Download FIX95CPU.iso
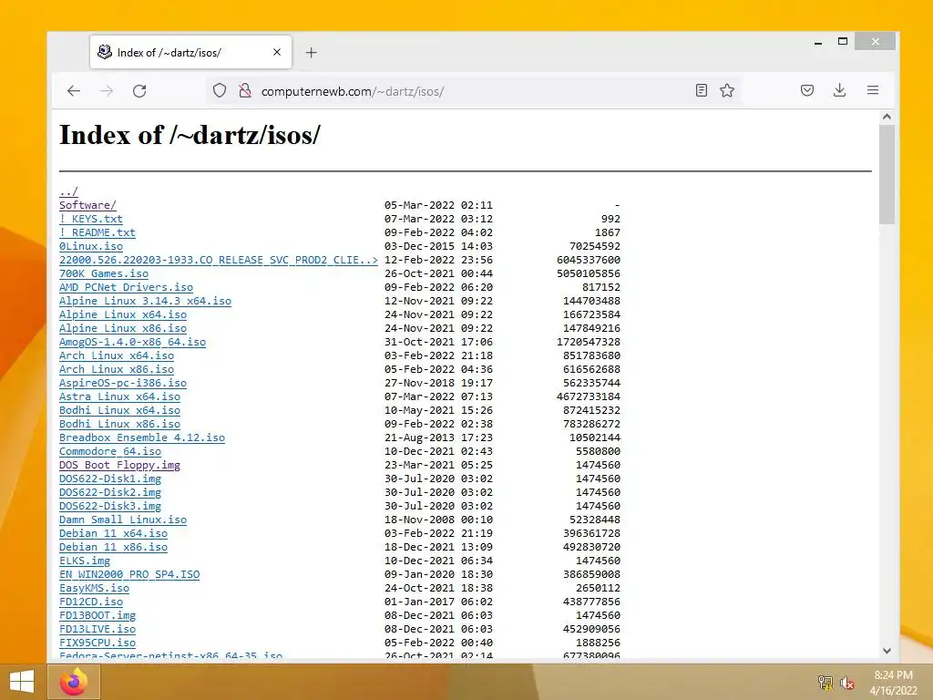Viewport: 933px width, 700px height. coord(97,643)
